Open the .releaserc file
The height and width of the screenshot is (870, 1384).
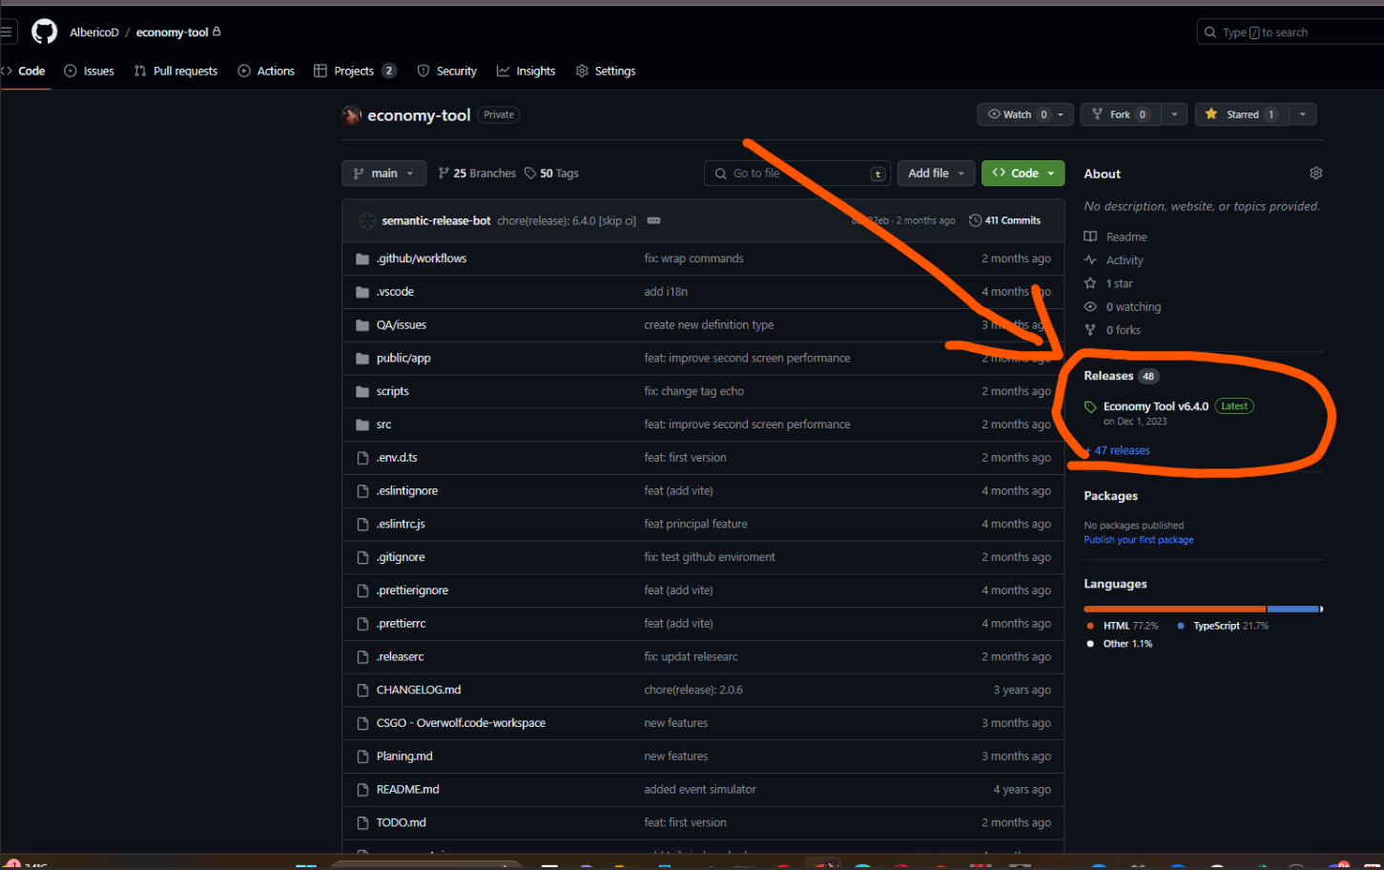[400, 656]
